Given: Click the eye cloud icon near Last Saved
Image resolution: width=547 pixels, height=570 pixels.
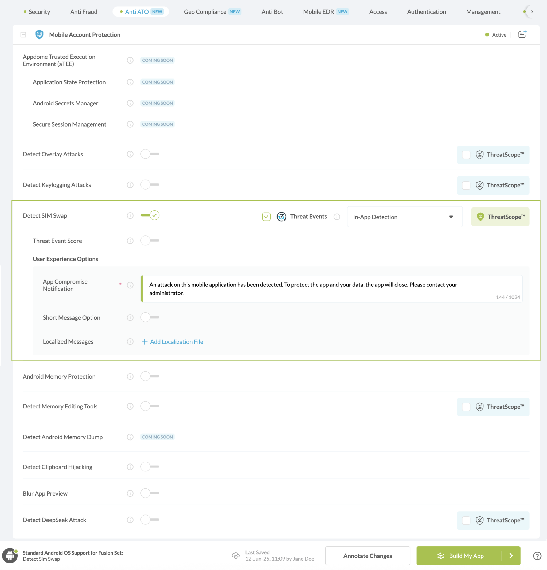Looking at the screenshot, I should (x=236, y=556).
